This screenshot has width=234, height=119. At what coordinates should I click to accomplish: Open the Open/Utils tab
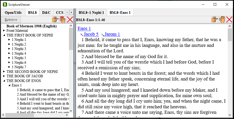(x=13, y=12)
